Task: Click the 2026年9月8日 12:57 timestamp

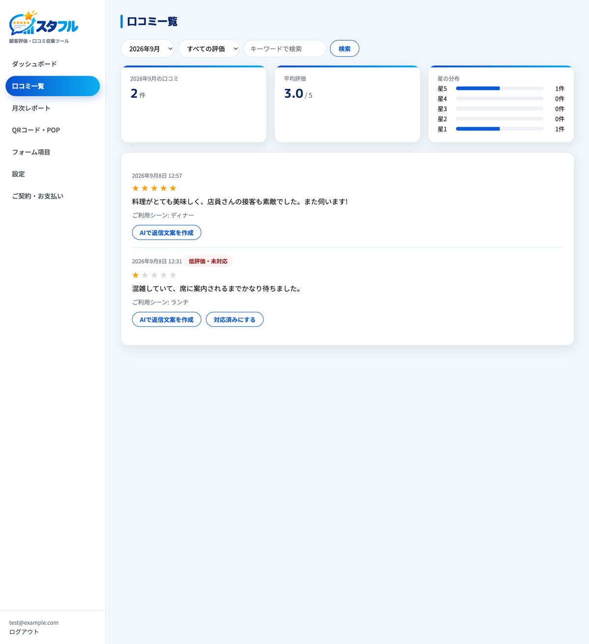Action: (x=157, y=176)
